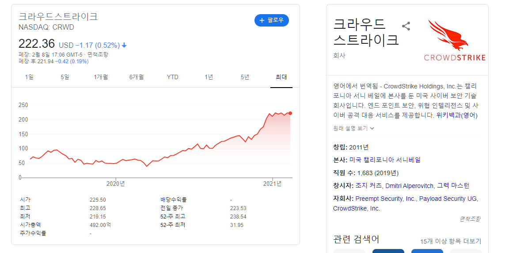Open subsidiary link CrowdStrike, Inc.
The width and height of the screenshot is (505, 253).
click(x=357, y=208)
